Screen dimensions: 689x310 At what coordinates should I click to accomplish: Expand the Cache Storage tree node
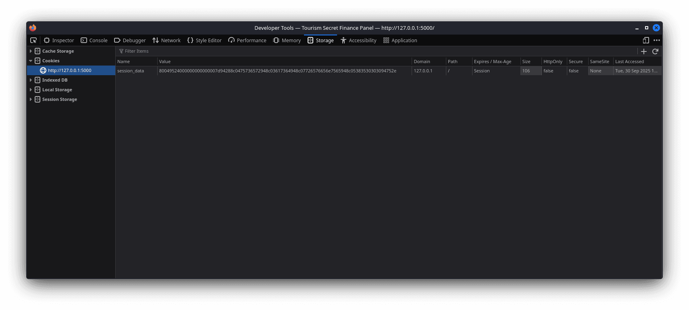31,51
